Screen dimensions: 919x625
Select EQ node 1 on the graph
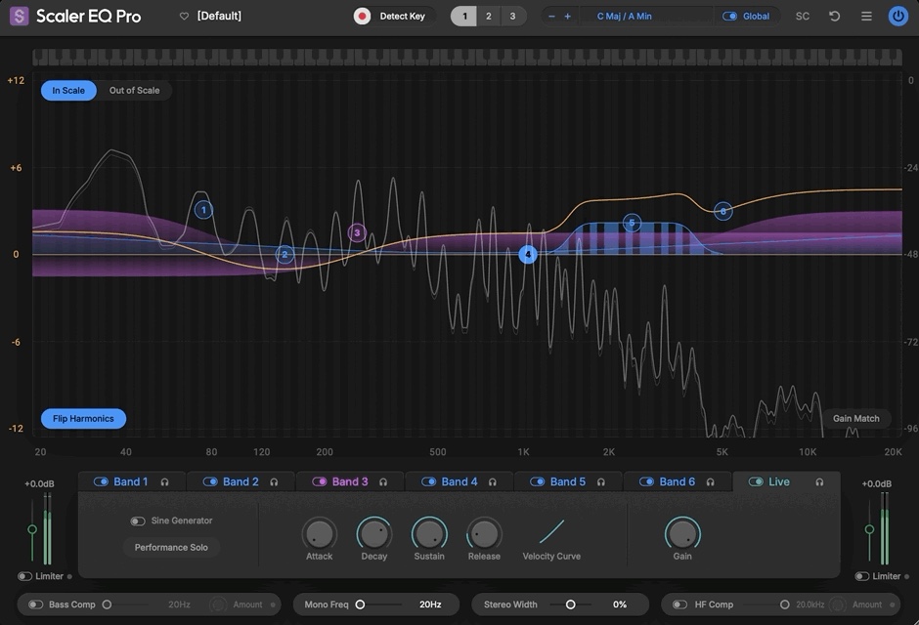tap(203, 210)
